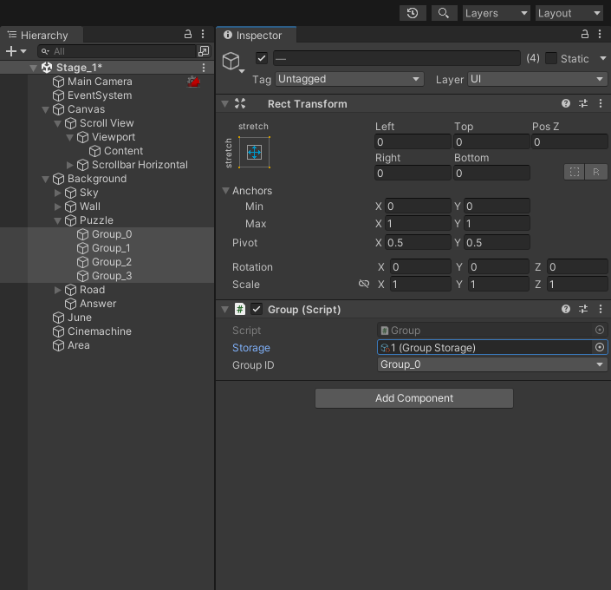Toggle Blueprint mode button
This screenshot has height=590, width=611.
coord(575,172)
